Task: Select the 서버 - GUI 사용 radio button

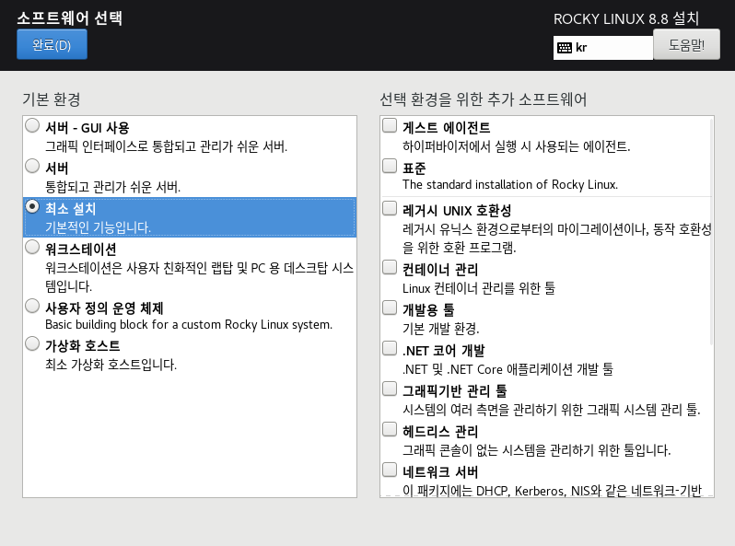Action: pyautogui.click(x=32, y=125)
